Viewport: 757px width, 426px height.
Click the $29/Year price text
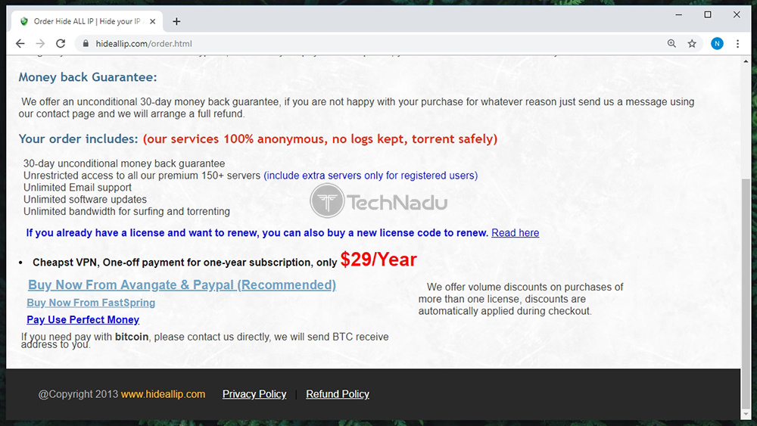[x=378, y=260]
